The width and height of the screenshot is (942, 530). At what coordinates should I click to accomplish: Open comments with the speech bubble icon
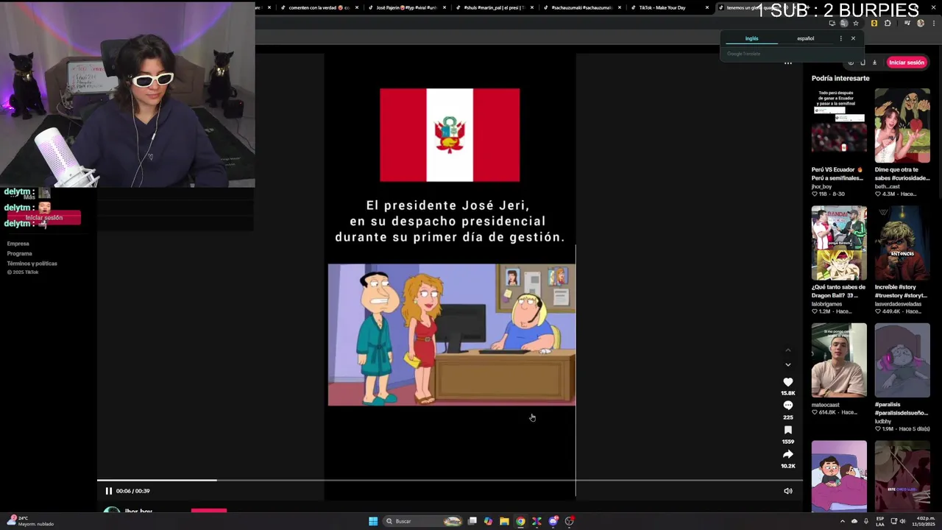(x=787, y=406)
